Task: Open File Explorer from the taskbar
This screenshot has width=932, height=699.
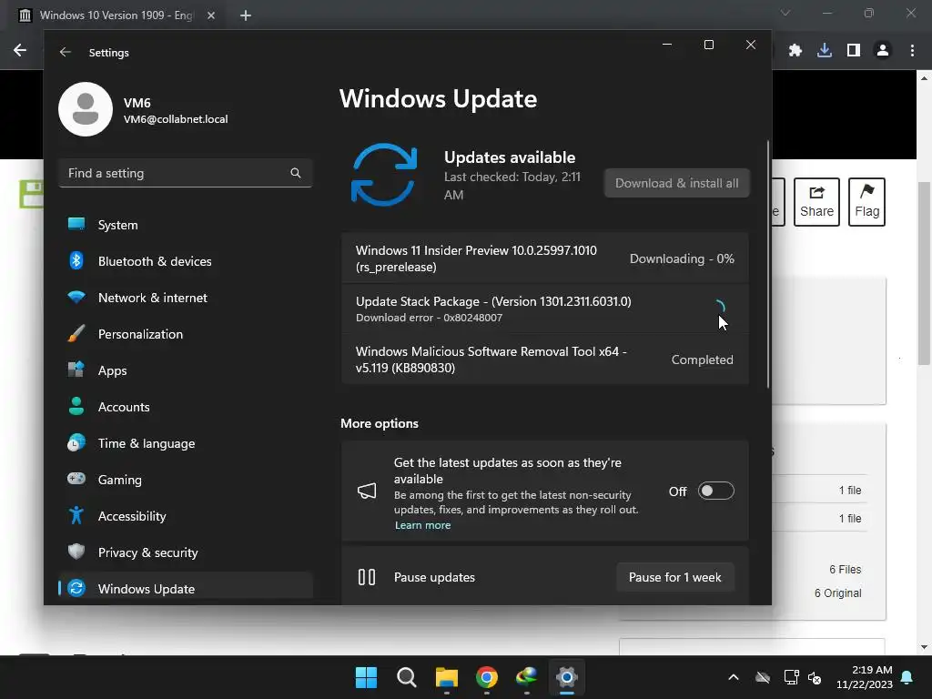Action: pyautogui.click(x=446, y=677)
